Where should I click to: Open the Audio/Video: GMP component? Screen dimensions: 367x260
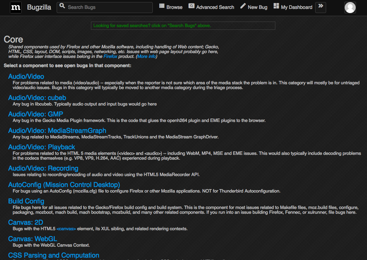[x=36, y=114]
